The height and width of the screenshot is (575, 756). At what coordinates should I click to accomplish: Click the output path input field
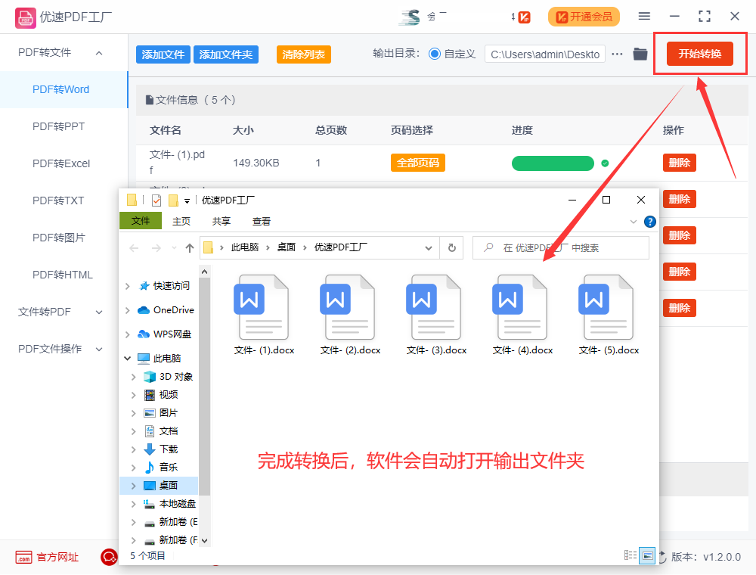545,54
